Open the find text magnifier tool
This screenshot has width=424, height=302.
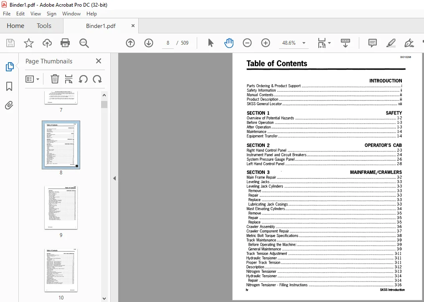coord(84,43)
